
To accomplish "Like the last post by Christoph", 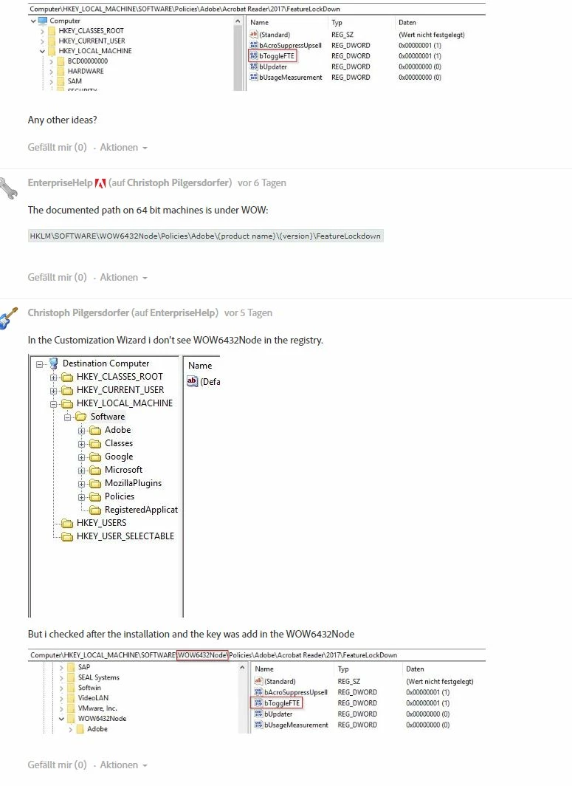I will (57, 765).
